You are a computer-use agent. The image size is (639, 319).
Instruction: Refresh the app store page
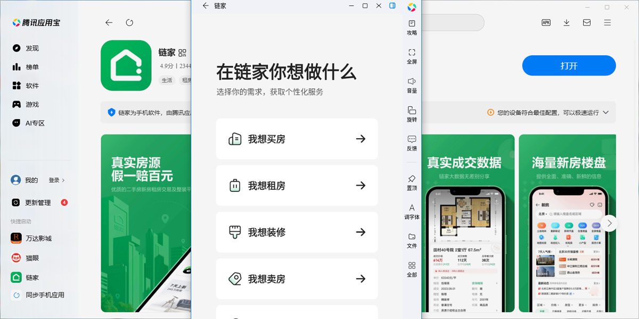pyautogui.click(x=129, y=22)
